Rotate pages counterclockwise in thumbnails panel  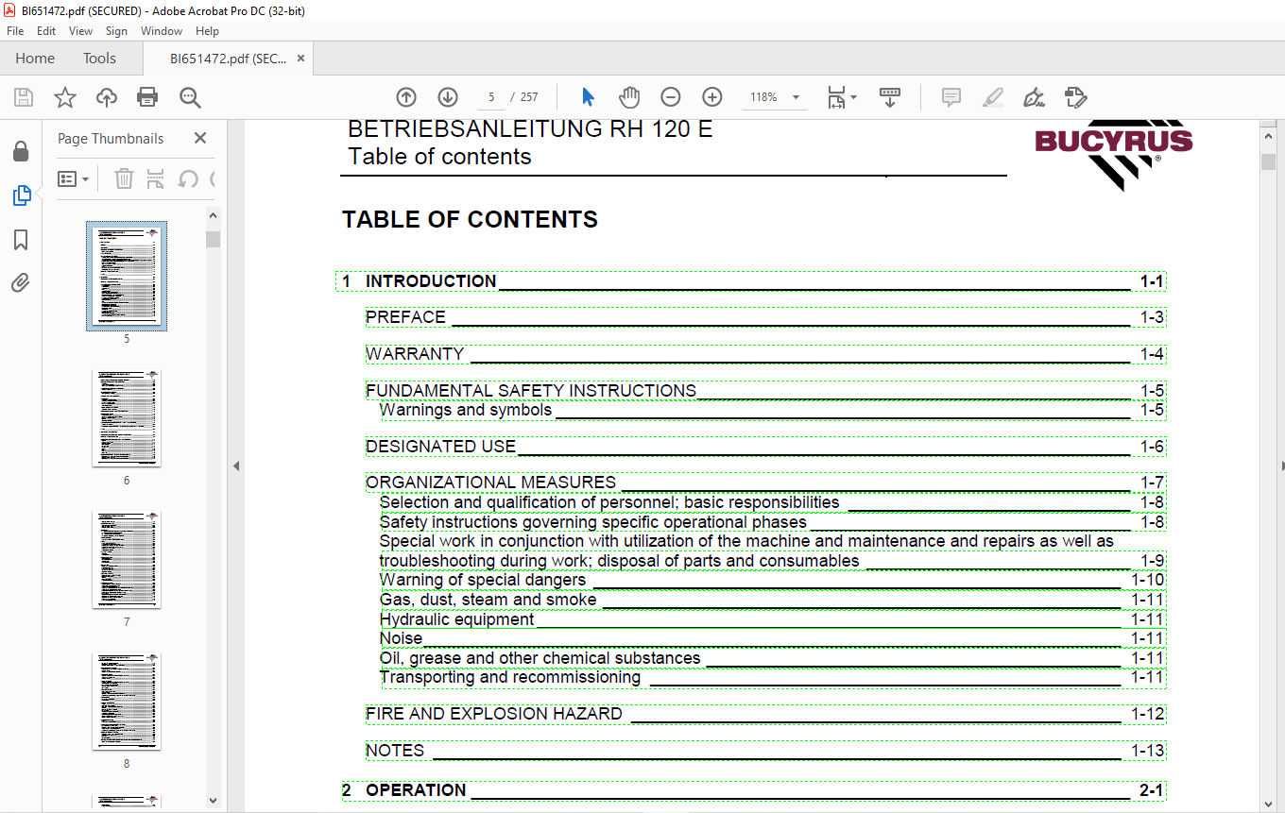(x=188, y=178)
